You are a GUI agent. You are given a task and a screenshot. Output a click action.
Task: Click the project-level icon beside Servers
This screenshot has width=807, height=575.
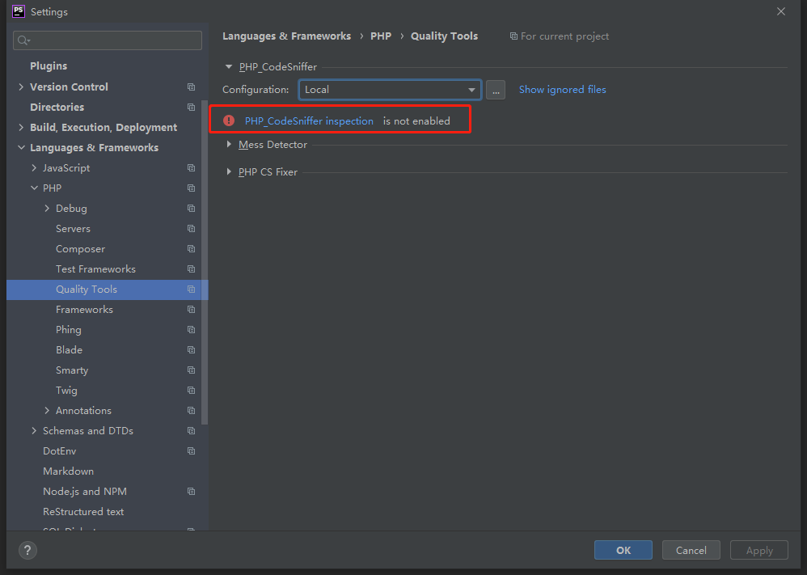tap(192, 229)
